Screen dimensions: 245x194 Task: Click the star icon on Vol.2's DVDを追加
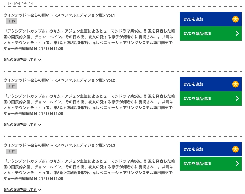pyautogui.click(x=235, y=84)
